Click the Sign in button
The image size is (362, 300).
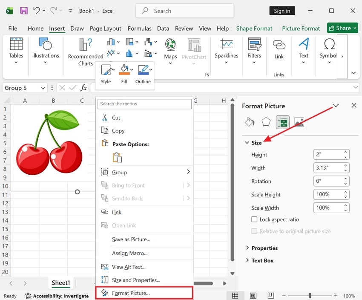pyautogui.click(x=282, y=11)
